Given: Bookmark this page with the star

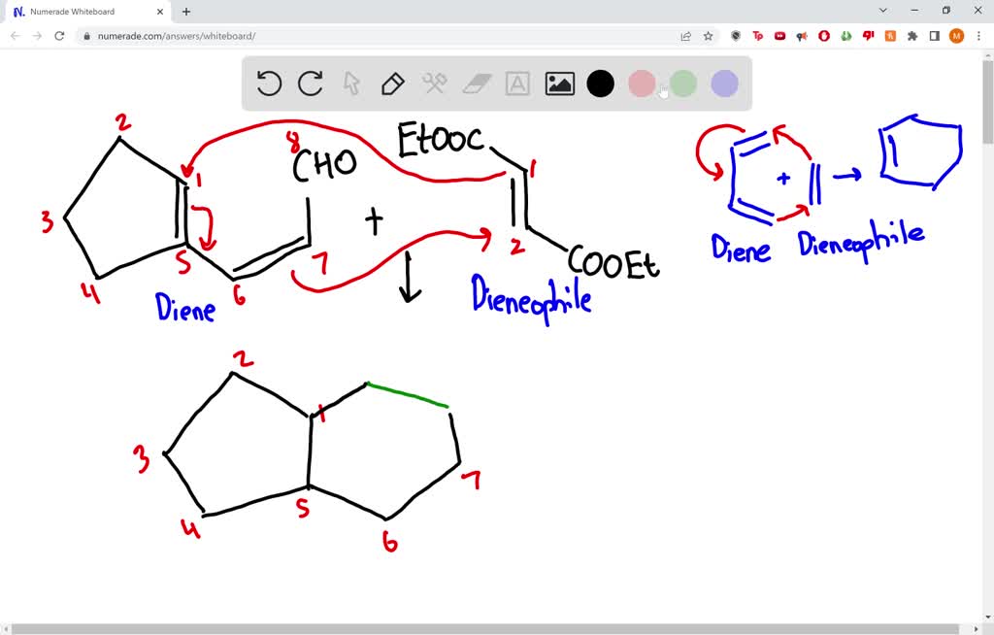Looking at the screenshot, I should (708, 35).
